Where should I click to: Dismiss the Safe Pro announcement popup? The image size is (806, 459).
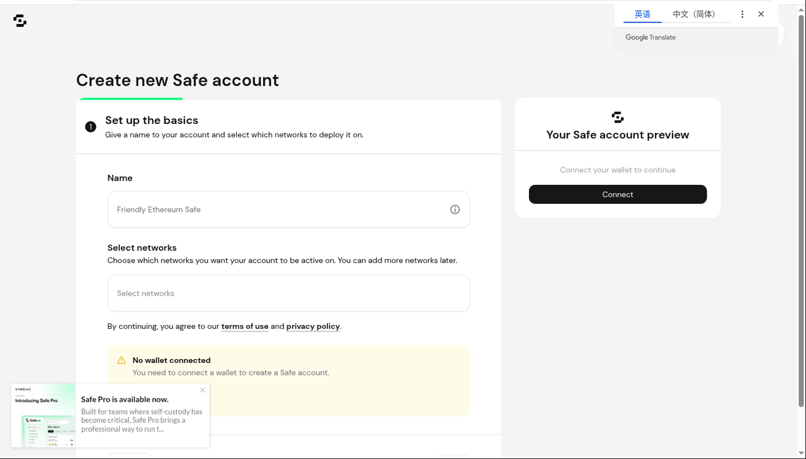point(202,390)
